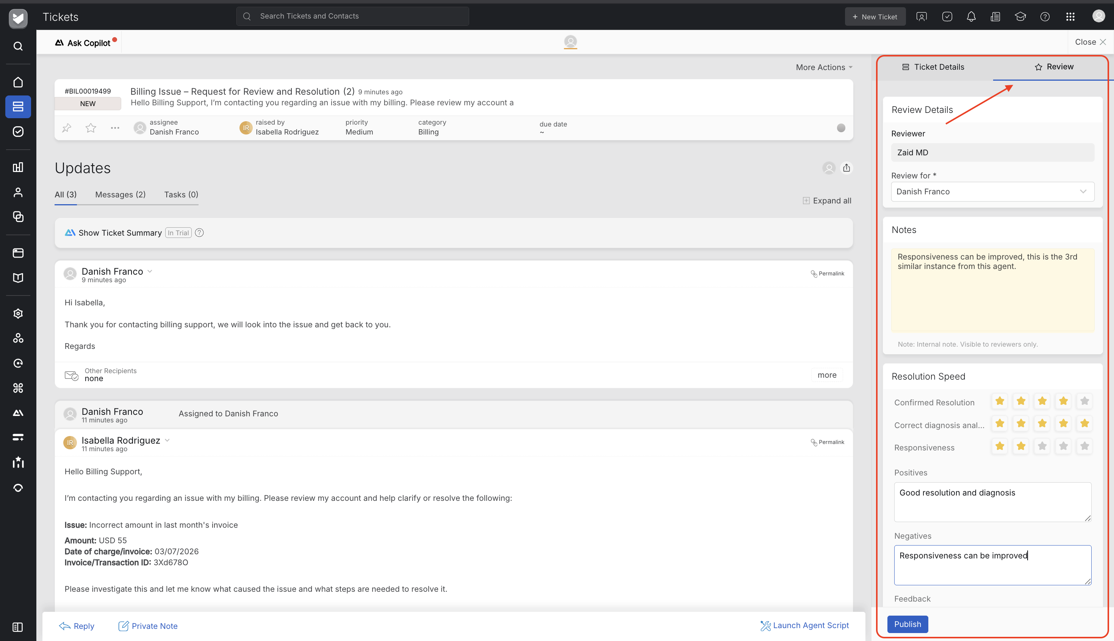Open the bar chart reports sidebar icon

18,167
